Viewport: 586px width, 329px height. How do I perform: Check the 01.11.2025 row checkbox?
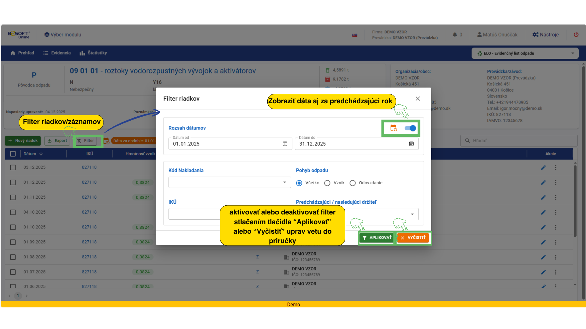(13, 197)
